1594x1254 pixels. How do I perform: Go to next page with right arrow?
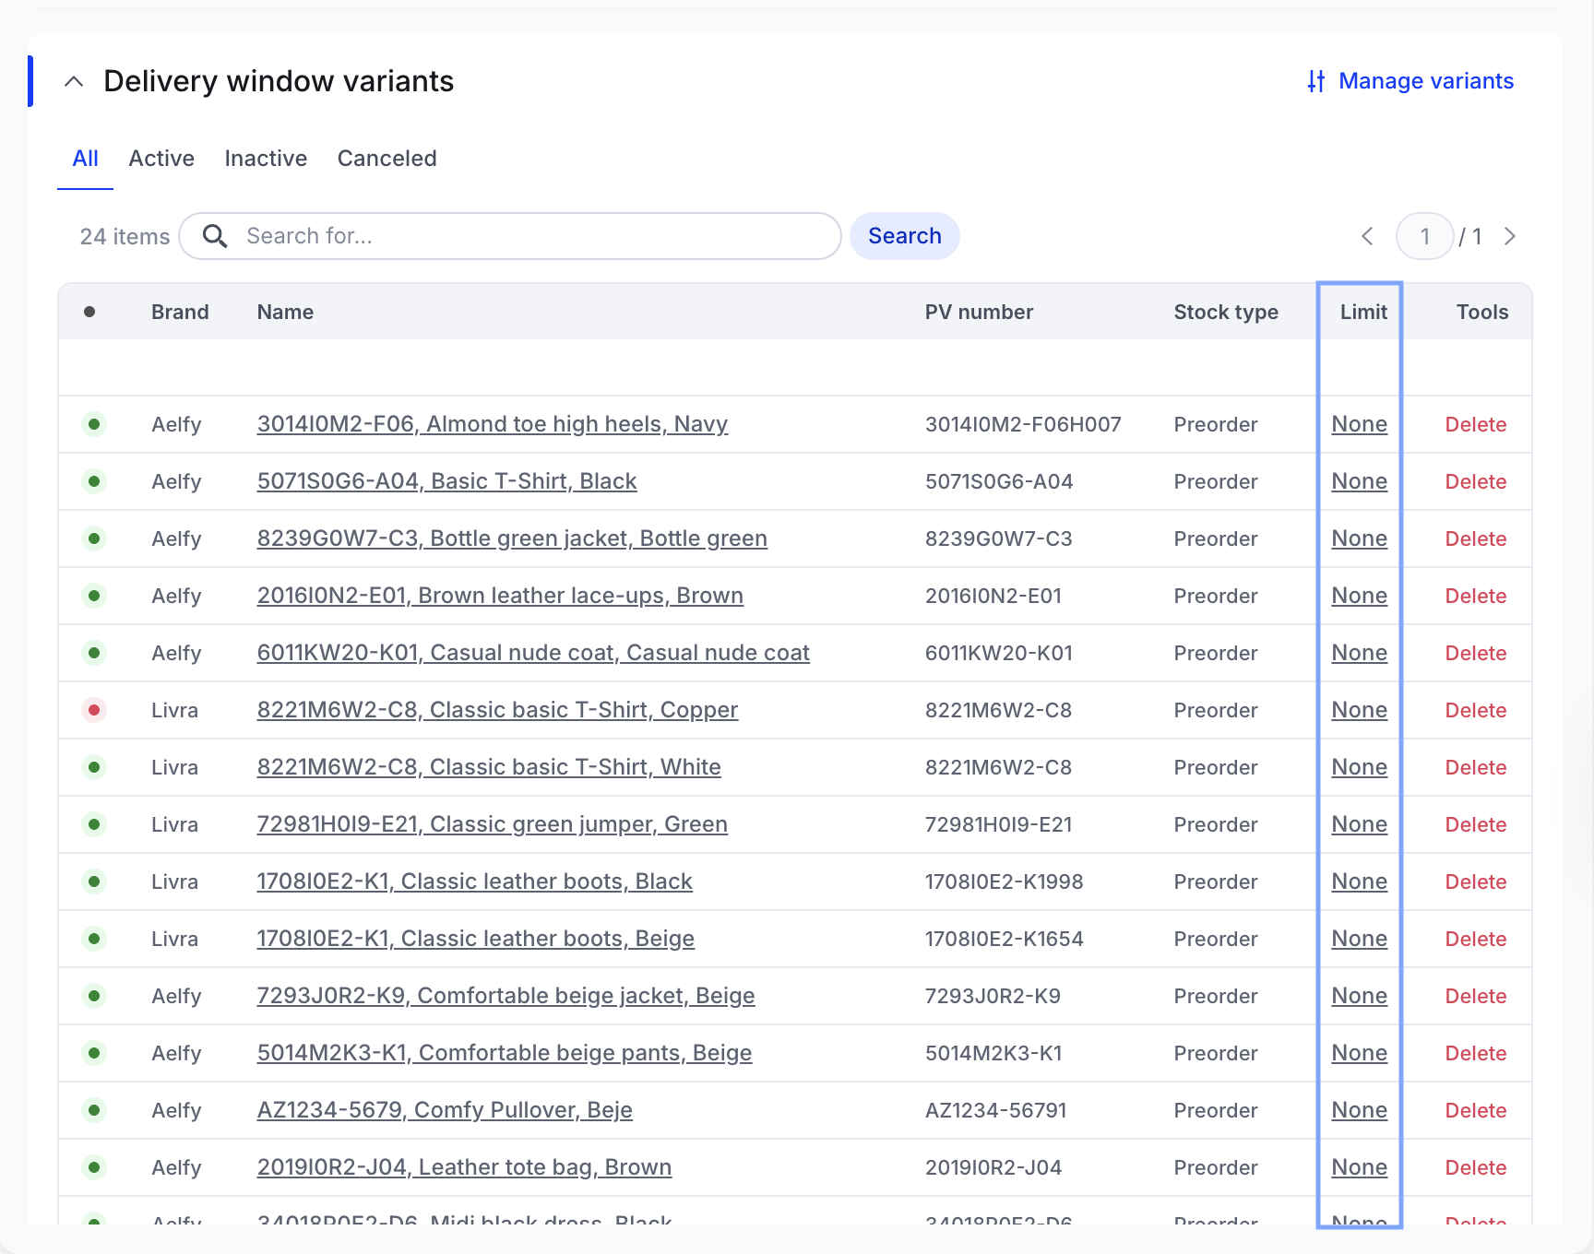[x=1510, y=236]
